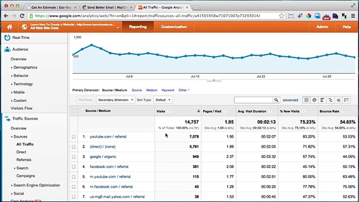Open the Audience section people icon

(x=7, y=49)
